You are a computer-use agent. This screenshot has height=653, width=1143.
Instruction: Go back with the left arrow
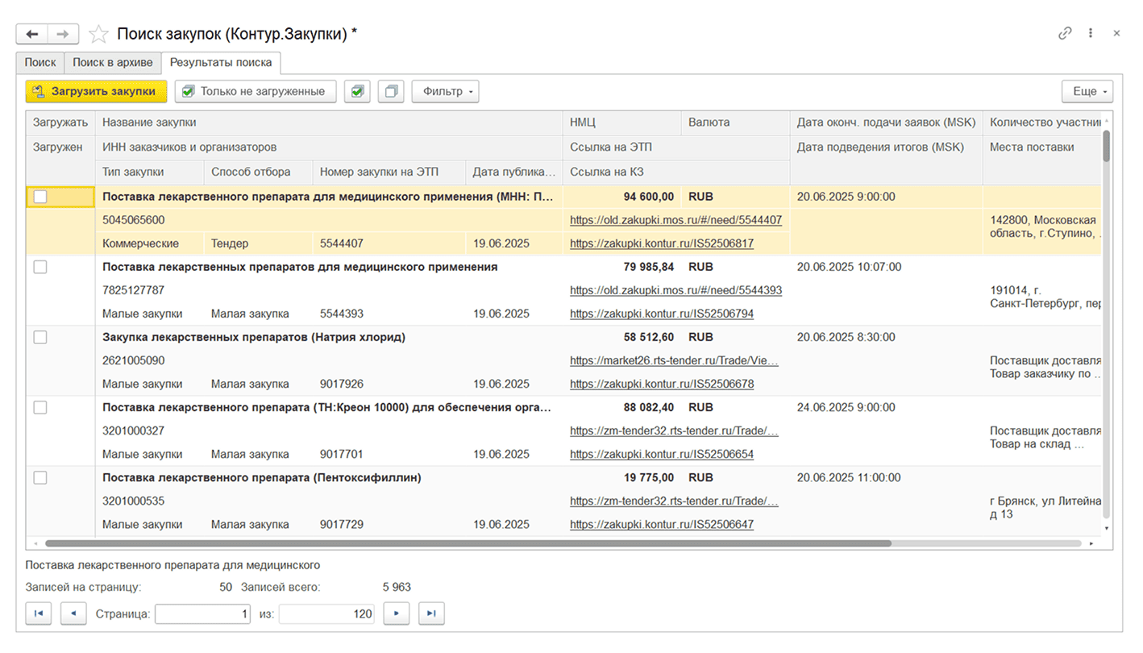(32, 34)
